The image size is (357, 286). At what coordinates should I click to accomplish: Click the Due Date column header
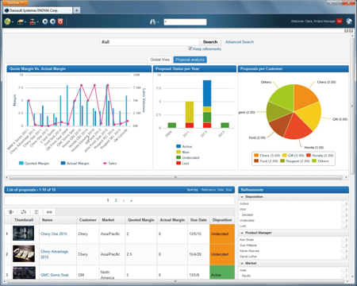coord(198,220)
